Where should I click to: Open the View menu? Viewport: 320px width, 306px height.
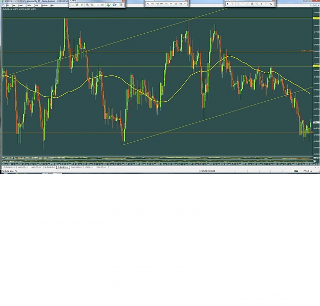point(13,5)
